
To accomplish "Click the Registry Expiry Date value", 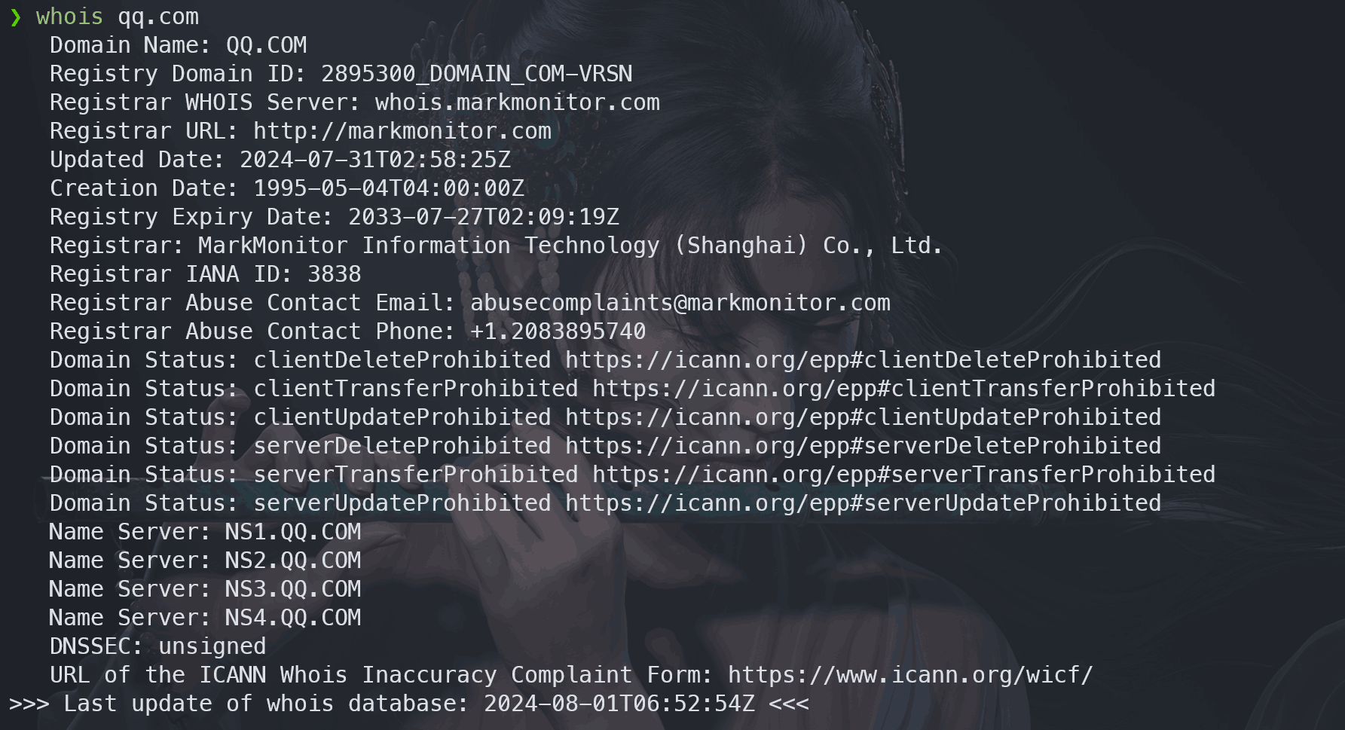I will [x=483, y=217].
